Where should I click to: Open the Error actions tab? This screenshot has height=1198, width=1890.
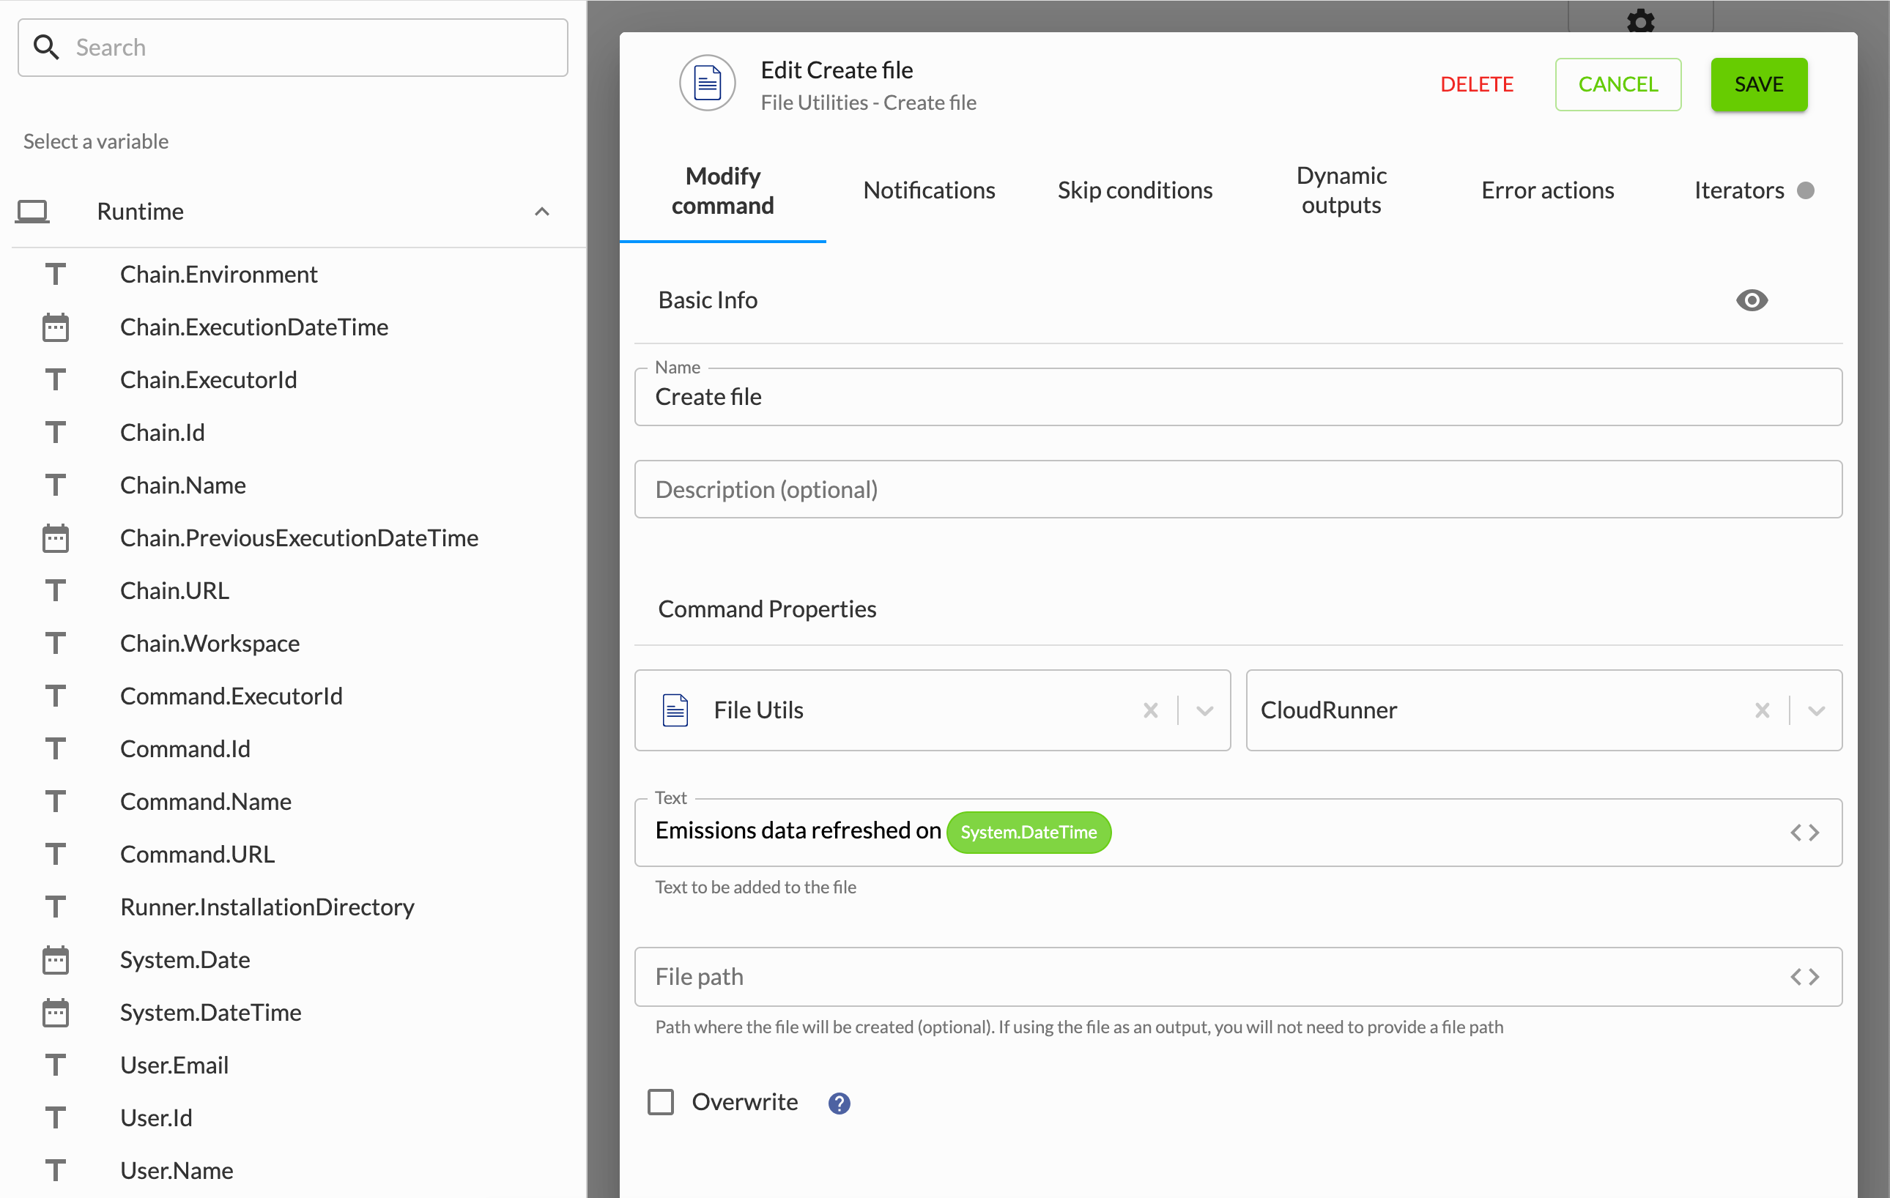1547,190
